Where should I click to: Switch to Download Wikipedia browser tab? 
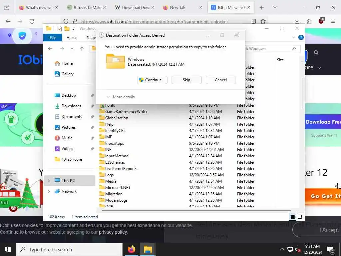135,7
